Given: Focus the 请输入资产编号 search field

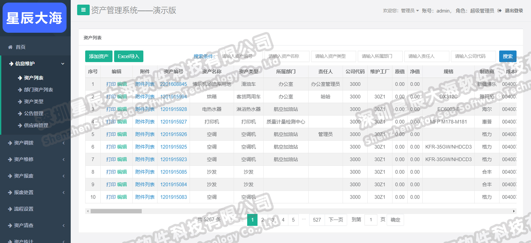Looking at the screenshot, I should 240,56.
